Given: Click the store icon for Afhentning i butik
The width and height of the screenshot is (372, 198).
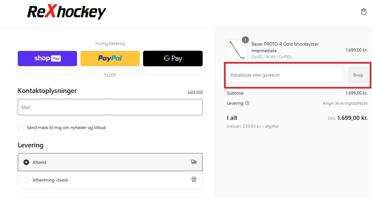Looking at the screenshot, I should (194, 180).
